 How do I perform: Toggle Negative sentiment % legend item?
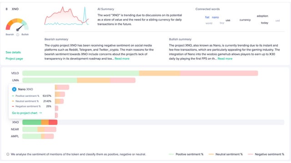(266, 154)
